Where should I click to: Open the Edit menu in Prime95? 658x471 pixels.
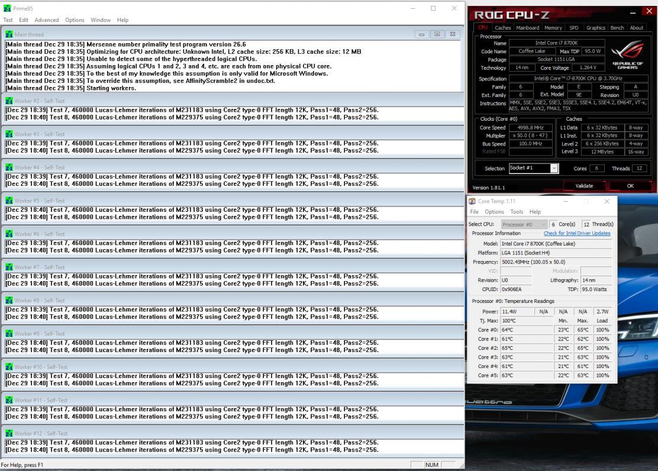click(x=24, y=20)
